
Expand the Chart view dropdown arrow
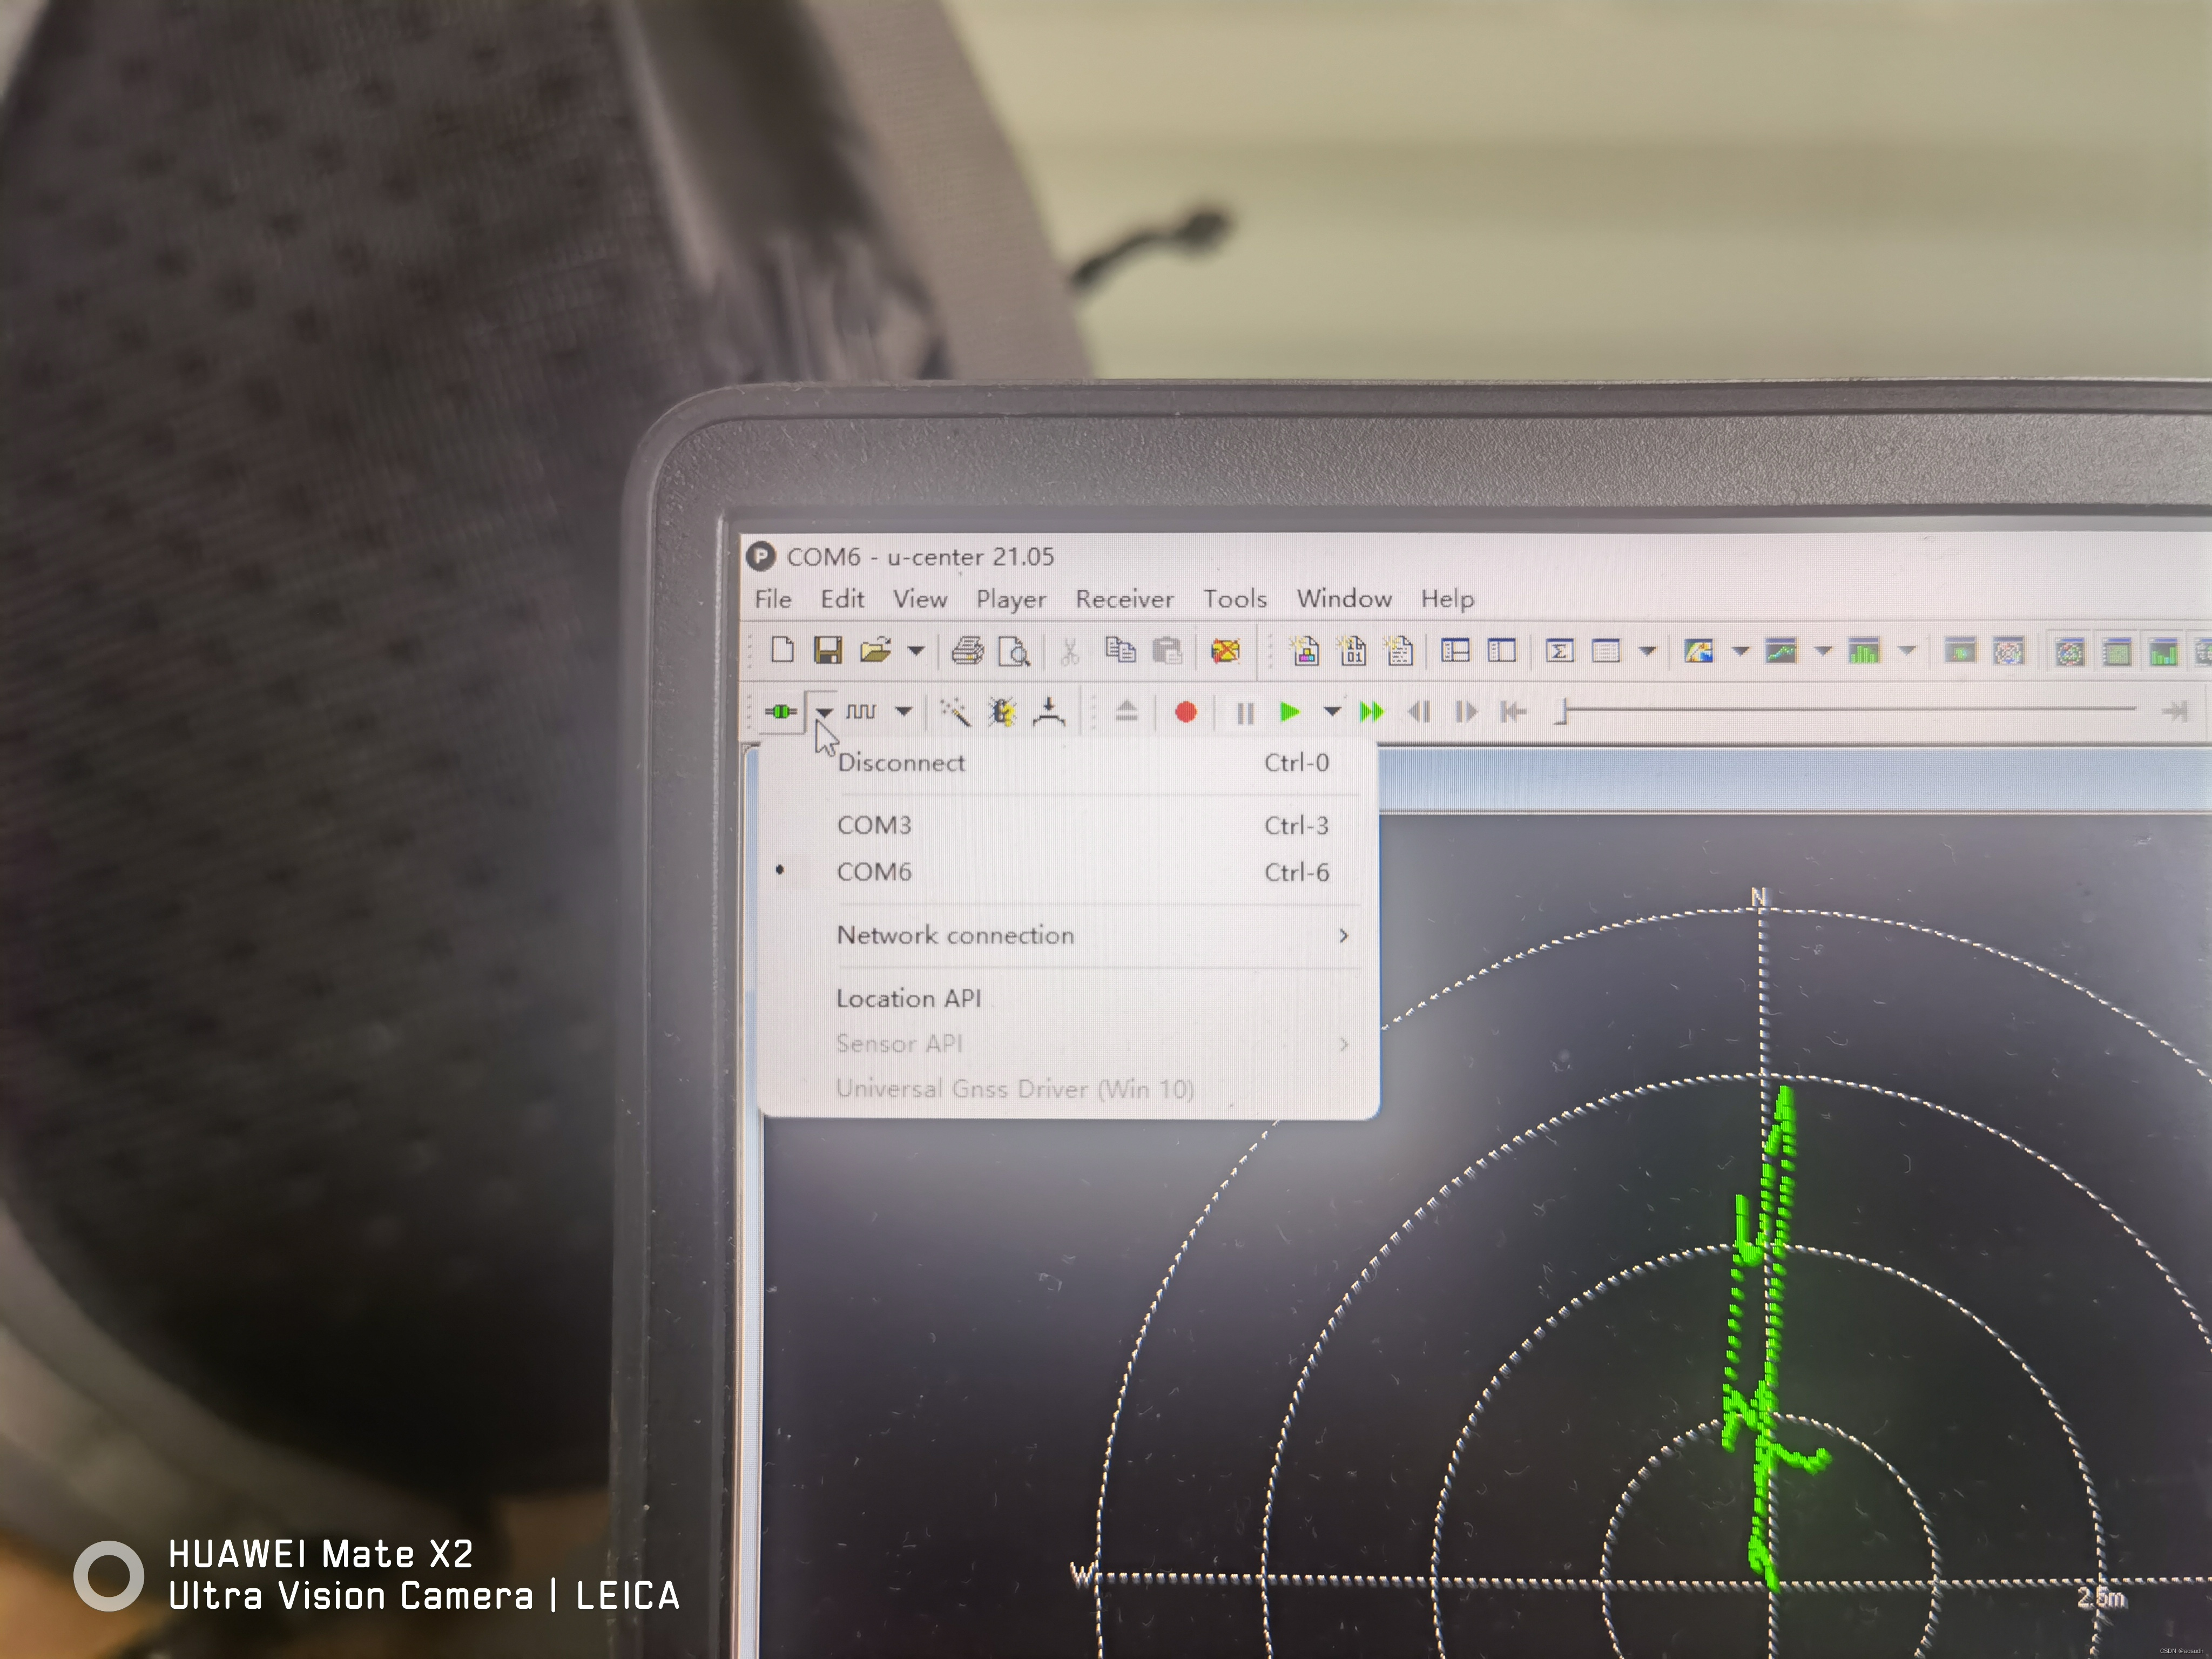click(x=1823, y=652)
